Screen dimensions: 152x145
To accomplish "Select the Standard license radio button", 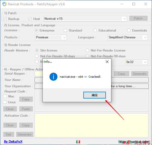I will pos(65,30).
